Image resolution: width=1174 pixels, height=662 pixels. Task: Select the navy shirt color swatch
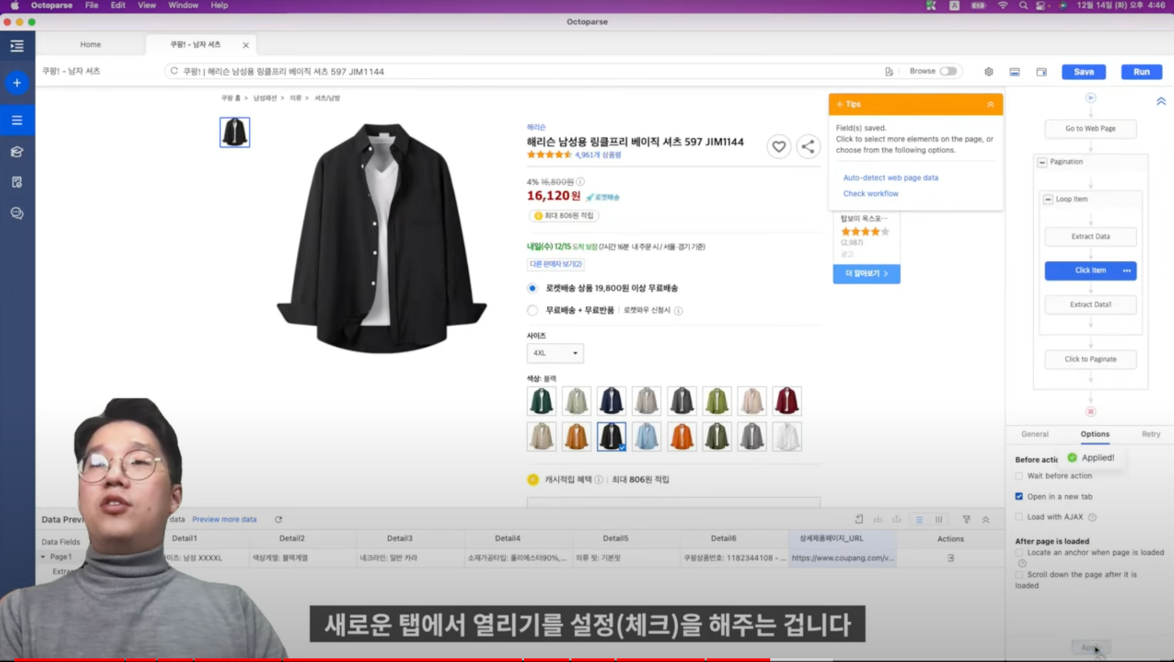(611, 401)
